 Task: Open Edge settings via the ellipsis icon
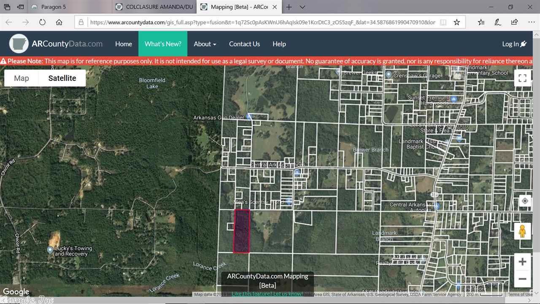[x=531, y=22]
